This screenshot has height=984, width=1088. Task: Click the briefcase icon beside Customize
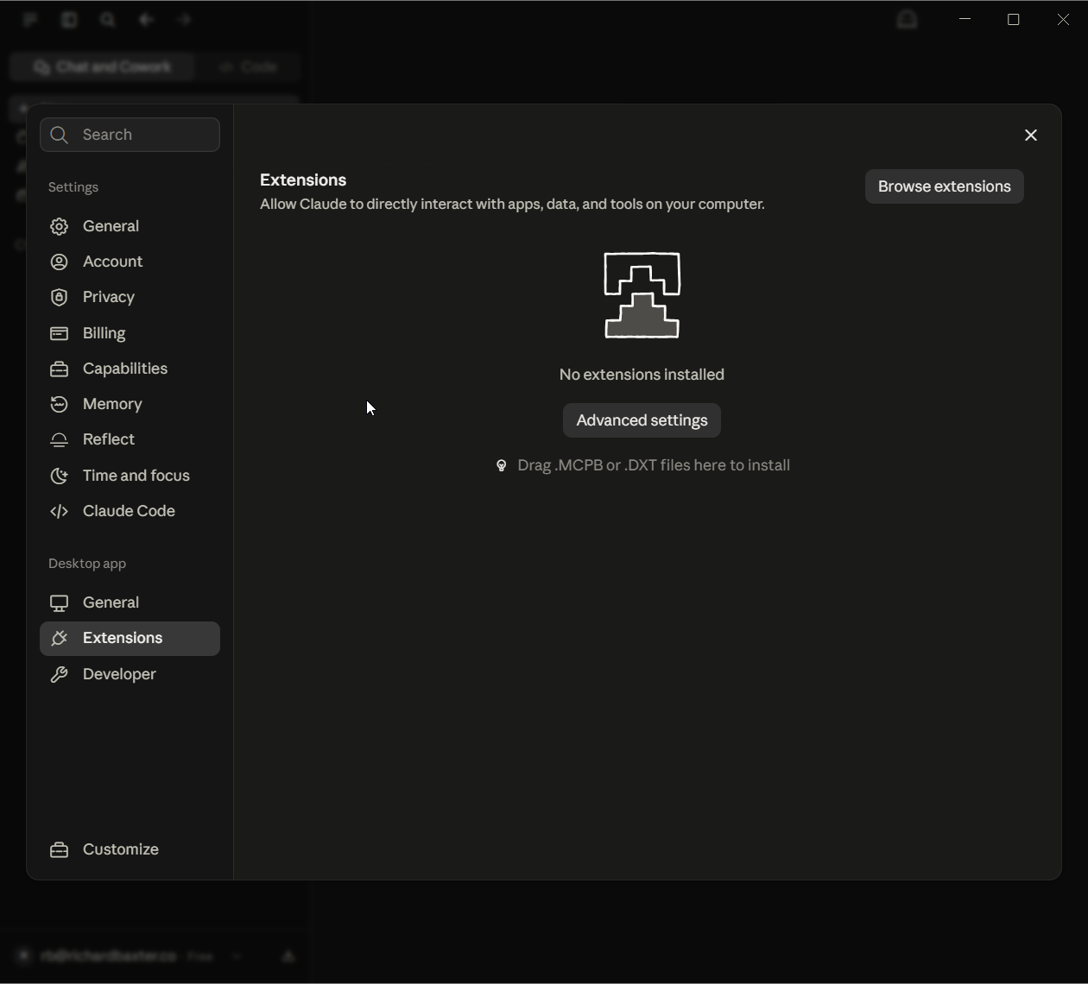click(x=59, y=850)
